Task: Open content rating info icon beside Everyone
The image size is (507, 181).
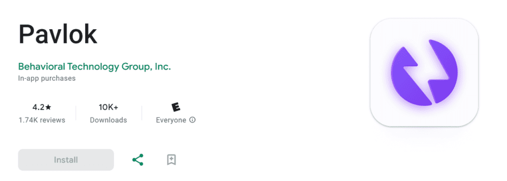Action: pyautogui.click(x=193, y=120)
